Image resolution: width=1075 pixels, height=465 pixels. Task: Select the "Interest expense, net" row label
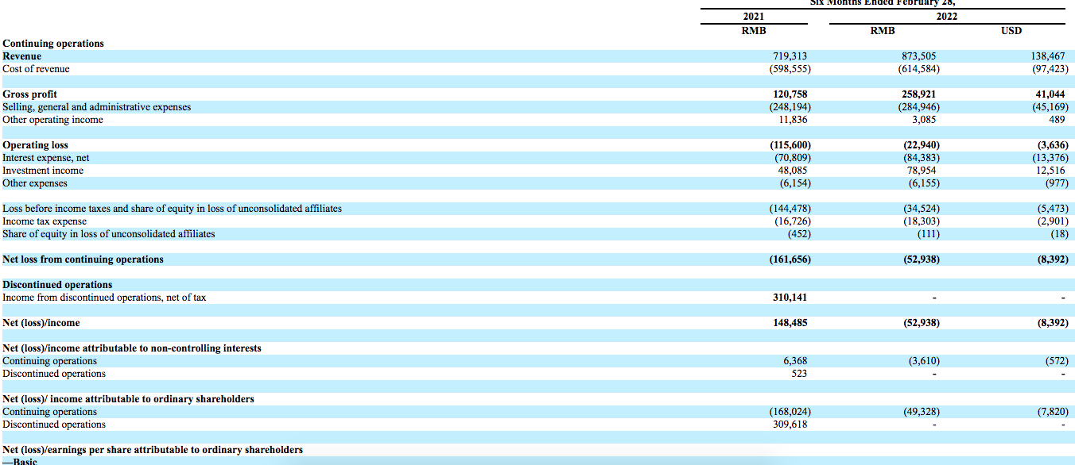tap(46, 158)
